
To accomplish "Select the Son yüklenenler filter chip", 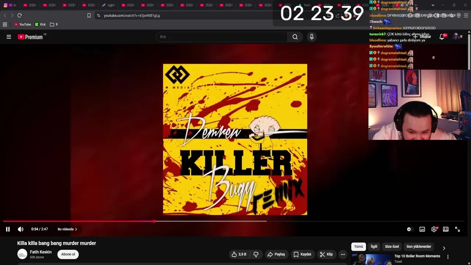I will pyautogui.click(x=419, y=247).
